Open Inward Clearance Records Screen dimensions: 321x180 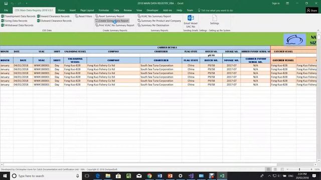pyautogui.click(x=54, y=16)
